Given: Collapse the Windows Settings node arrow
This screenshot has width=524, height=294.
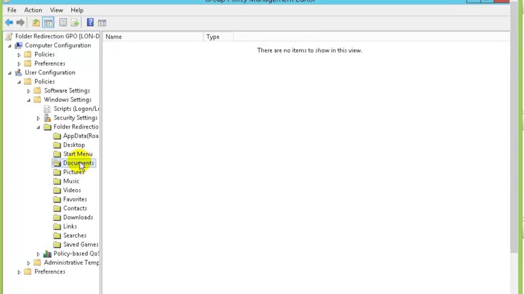Looking at the screenshot, I should (x=29, y=100).
